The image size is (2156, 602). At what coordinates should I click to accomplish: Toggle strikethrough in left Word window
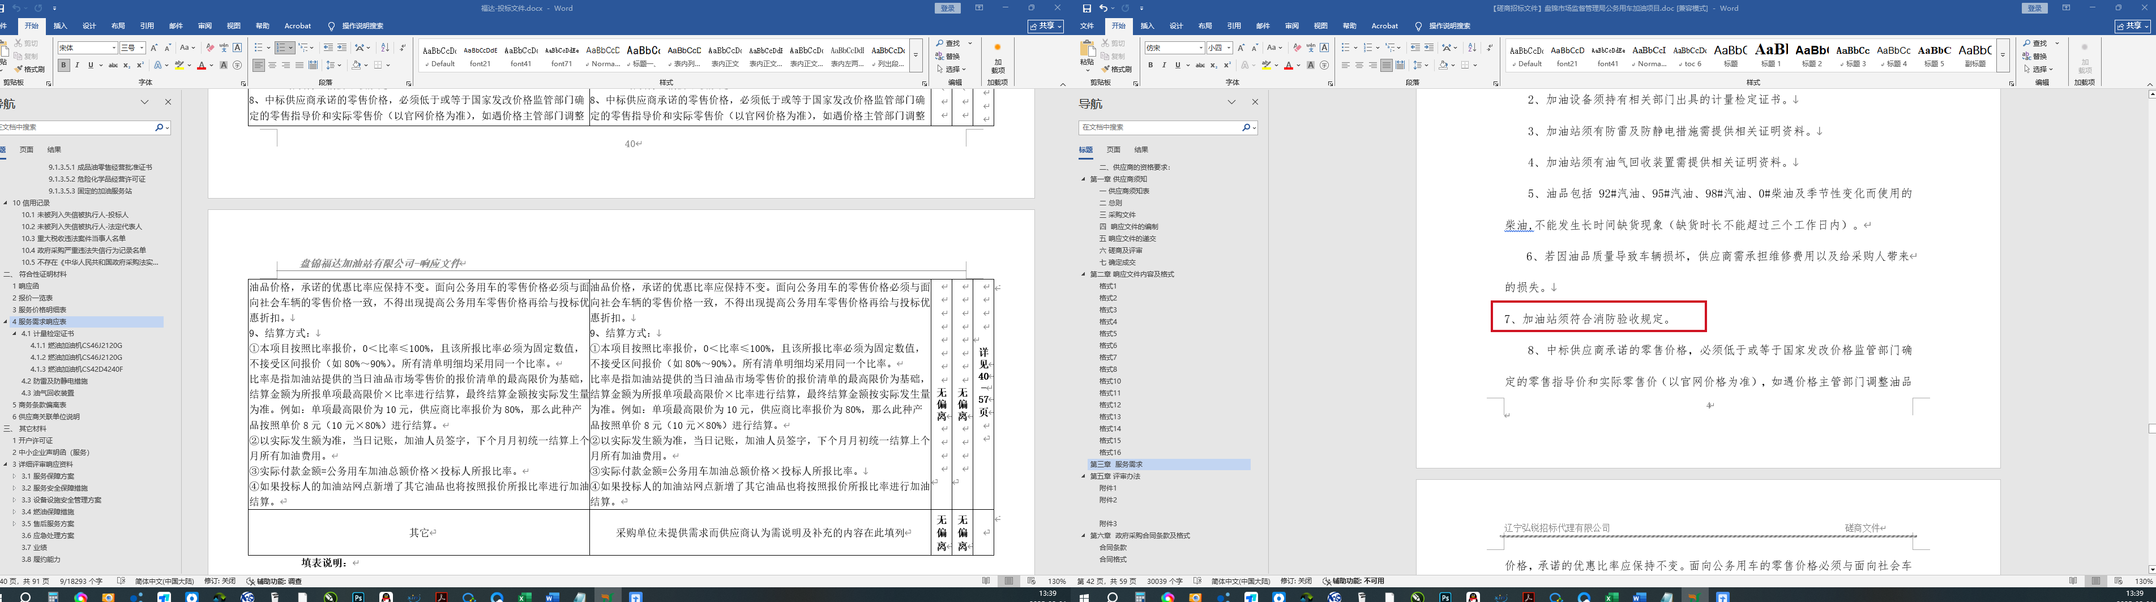point(113,65)
